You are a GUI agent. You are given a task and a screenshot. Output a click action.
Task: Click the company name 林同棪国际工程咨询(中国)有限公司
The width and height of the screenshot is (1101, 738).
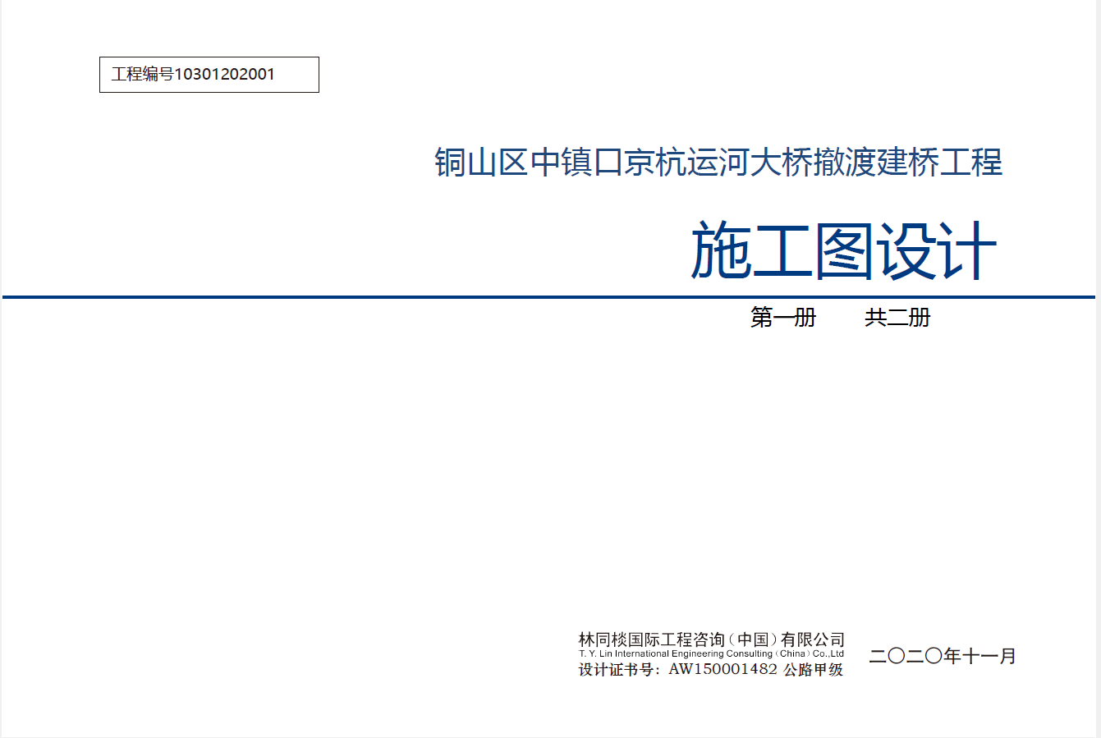pyautogui.click(x=712, y=639)
